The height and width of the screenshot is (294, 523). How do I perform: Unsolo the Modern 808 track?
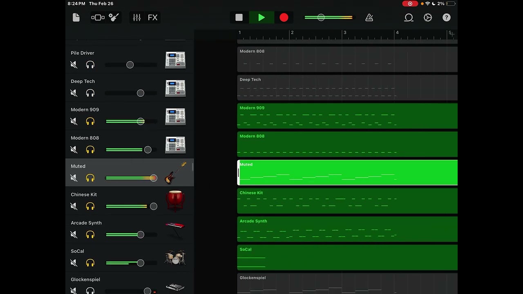pyautogui.click(x=90, y=150)
